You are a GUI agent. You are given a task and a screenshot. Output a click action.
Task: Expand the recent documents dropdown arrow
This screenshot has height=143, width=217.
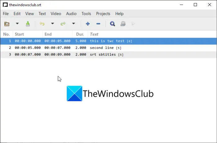click(17, 23)
